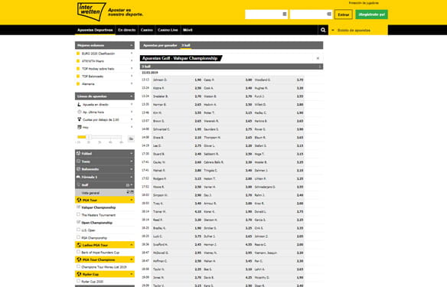The height and width of the screenshot is (287, 447).
Task: Click the icons at right of Vista general
Action: (x=130, y=192)
